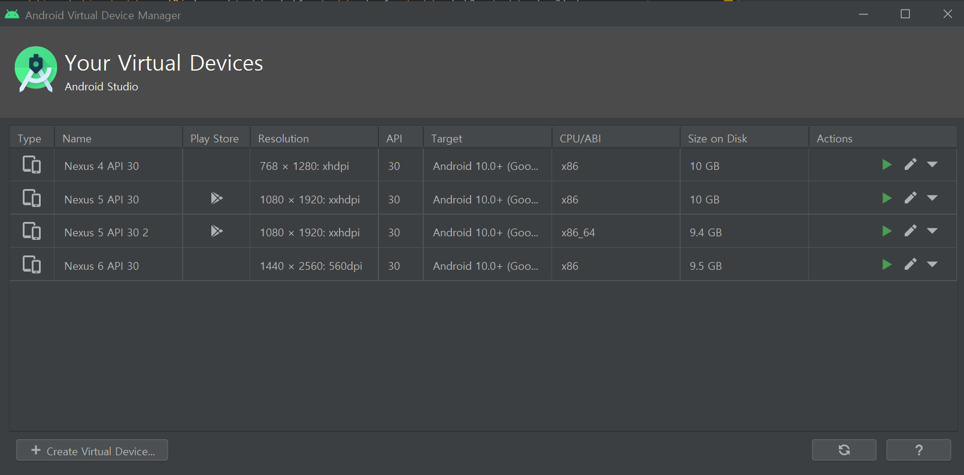Click the Android icon in the title bar

click(12, 14)
